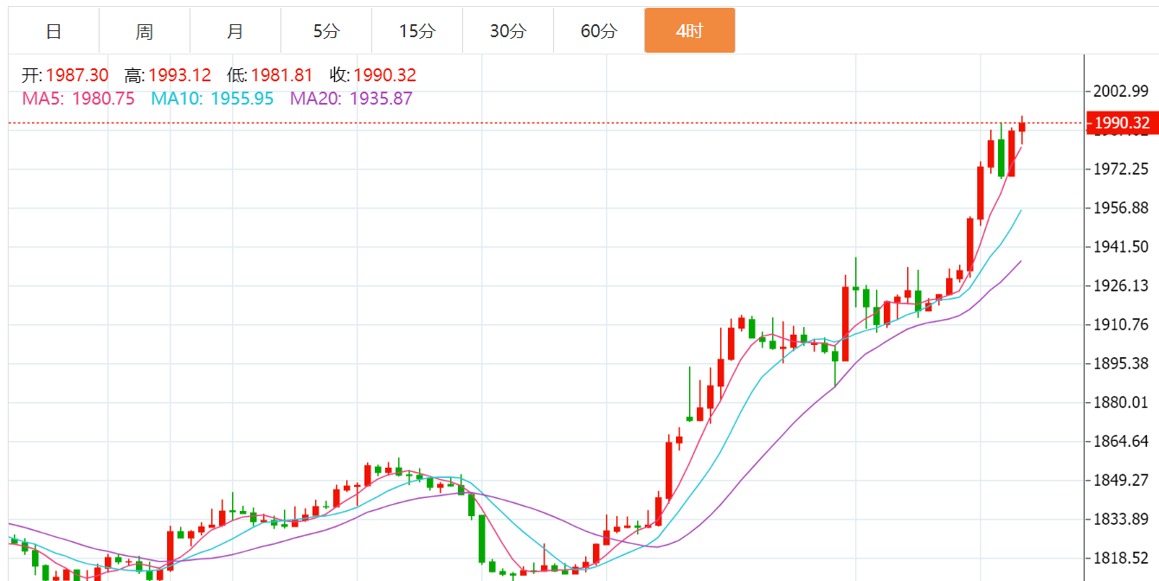1159x581 pixels.
Task: Click the 1818.52 price axis label
Action: 1121,558
